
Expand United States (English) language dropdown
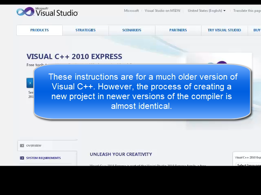(x=207, y=11)
